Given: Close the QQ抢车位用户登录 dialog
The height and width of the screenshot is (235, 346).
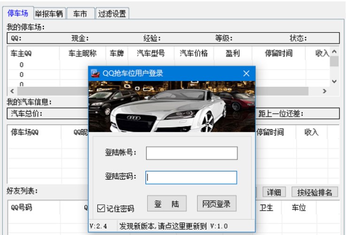Looking at the screenshot, I should click(246, 73).
